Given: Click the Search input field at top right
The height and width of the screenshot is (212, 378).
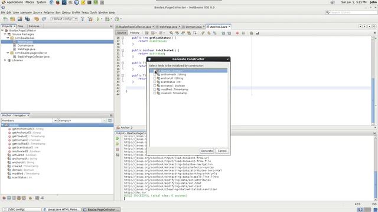Looking at the screenshot, I should [x=353, y=12].
